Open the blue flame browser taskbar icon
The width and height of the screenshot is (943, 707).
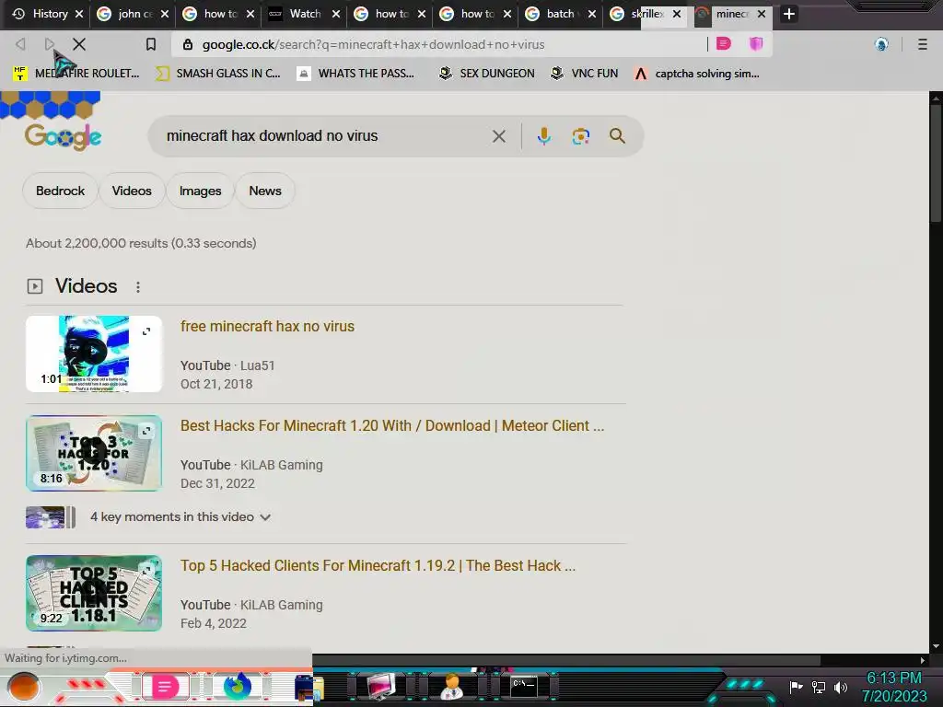pyautogui.click(x=239, y=686)
